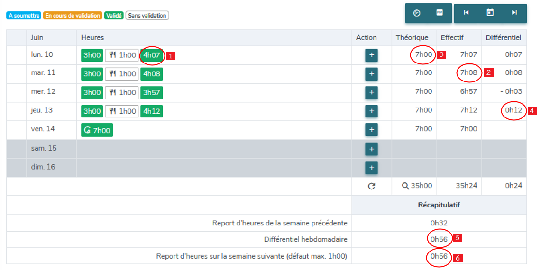Click the magnifier next to 35h00

[405, 186]
